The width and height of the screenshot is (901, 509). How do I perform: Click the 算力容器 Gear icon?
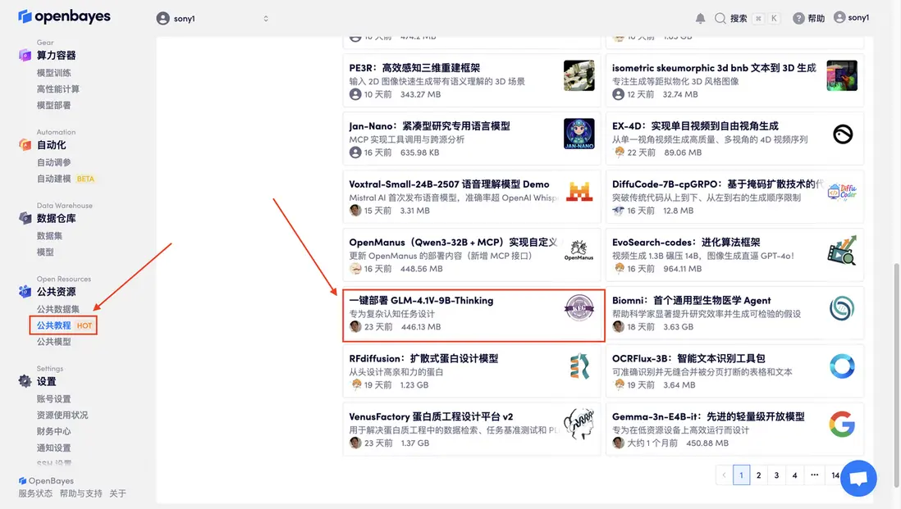(x=25, y=55)
